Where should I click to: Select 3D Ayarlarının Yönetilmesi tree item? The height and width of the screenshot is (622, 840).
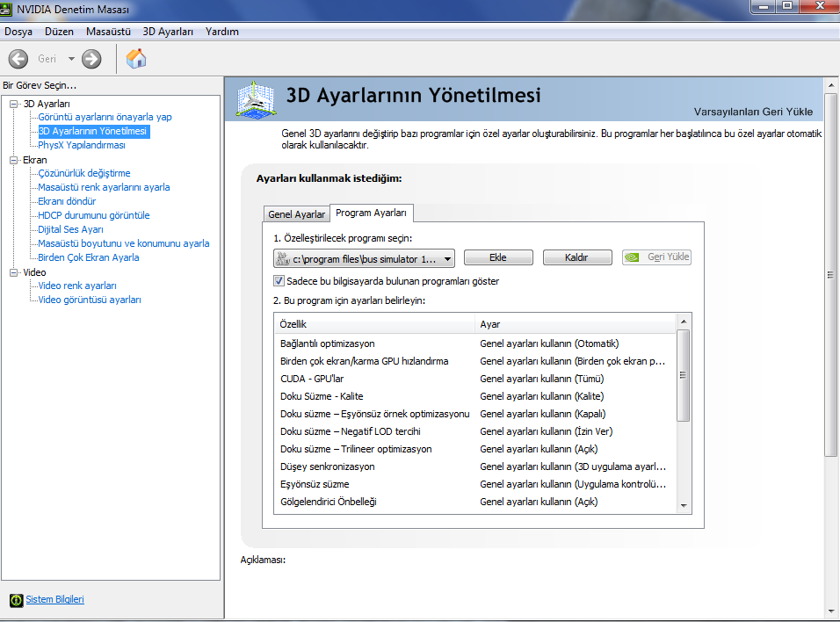(94, 131)
